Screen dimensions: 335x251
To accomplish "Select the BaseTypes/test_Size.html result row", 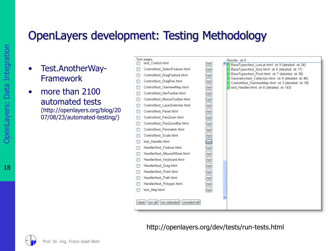I will click(265, 69).
